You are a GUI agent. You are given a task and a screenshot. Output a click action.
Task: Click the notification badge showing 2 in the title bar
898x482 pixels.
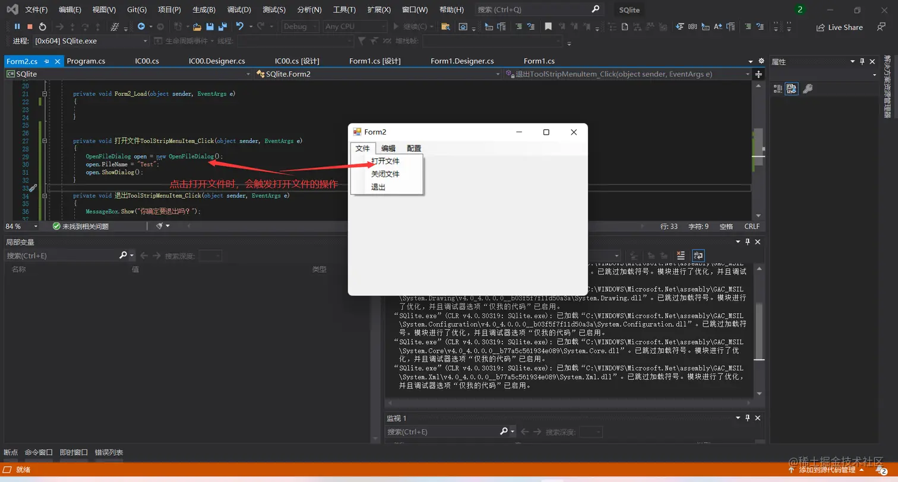pyautogui.click(x=800, y=9)
